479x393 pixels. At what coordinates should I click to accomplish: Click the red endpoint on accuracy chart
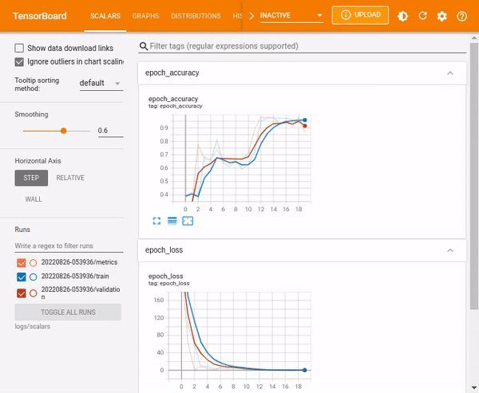(305, 126)
